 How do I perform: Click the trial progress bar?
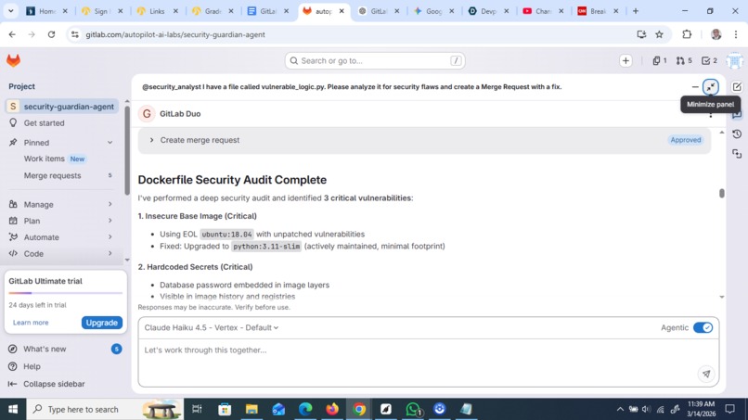[x=65, y=293]
